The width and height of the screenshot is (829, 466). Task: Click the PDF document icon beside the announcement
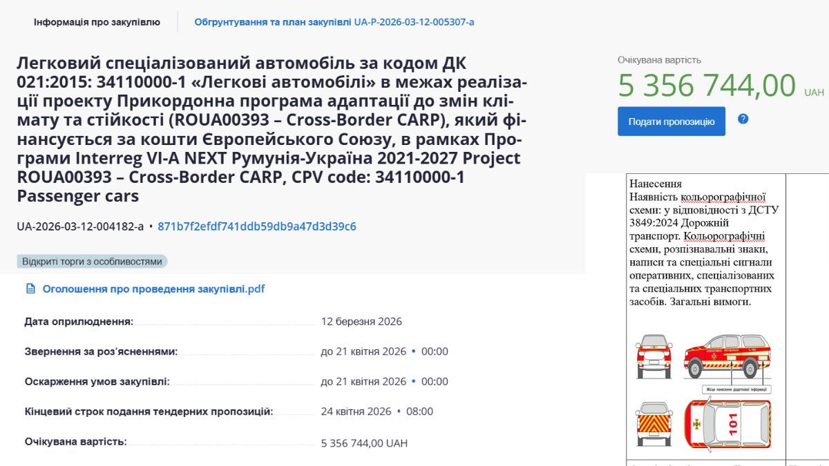pos(30,289)
